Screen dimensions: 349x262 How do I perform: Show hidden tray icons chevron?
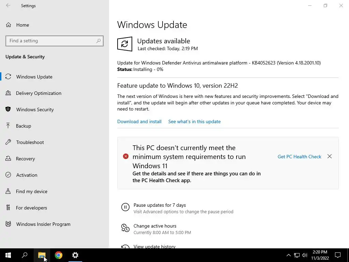pyautogui.click(x=288, y=255)
